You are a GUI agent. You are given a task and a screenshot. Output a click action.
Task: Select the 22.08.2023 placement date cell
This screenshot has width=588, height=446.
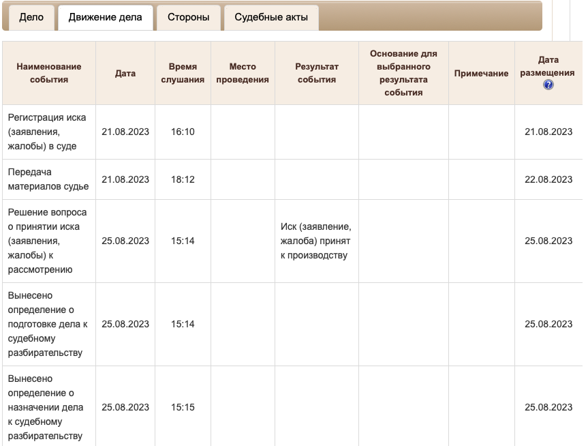click(x=548, y=179)
